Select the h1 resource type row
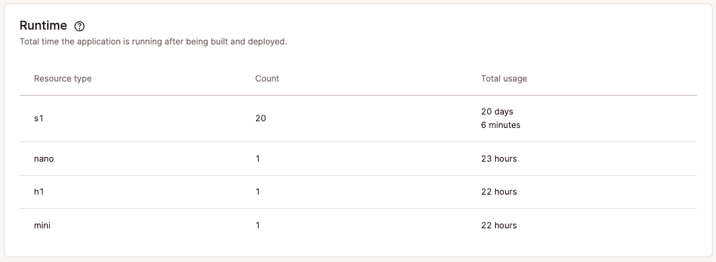This screenshot has width=716, height=262. coord(358,192)
